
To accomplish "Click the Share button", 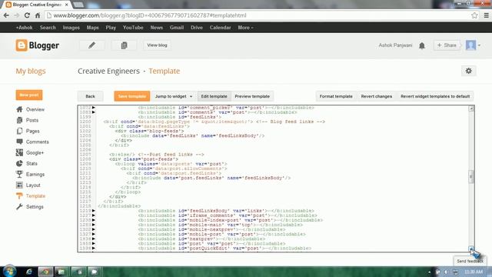I will [x=447, y=45].
